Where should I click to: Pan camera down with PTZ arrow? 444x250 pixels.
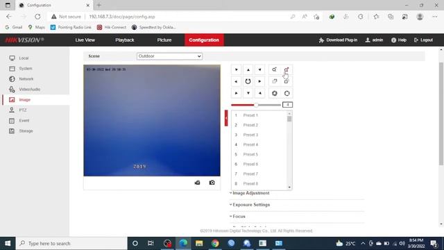point(248,93)
